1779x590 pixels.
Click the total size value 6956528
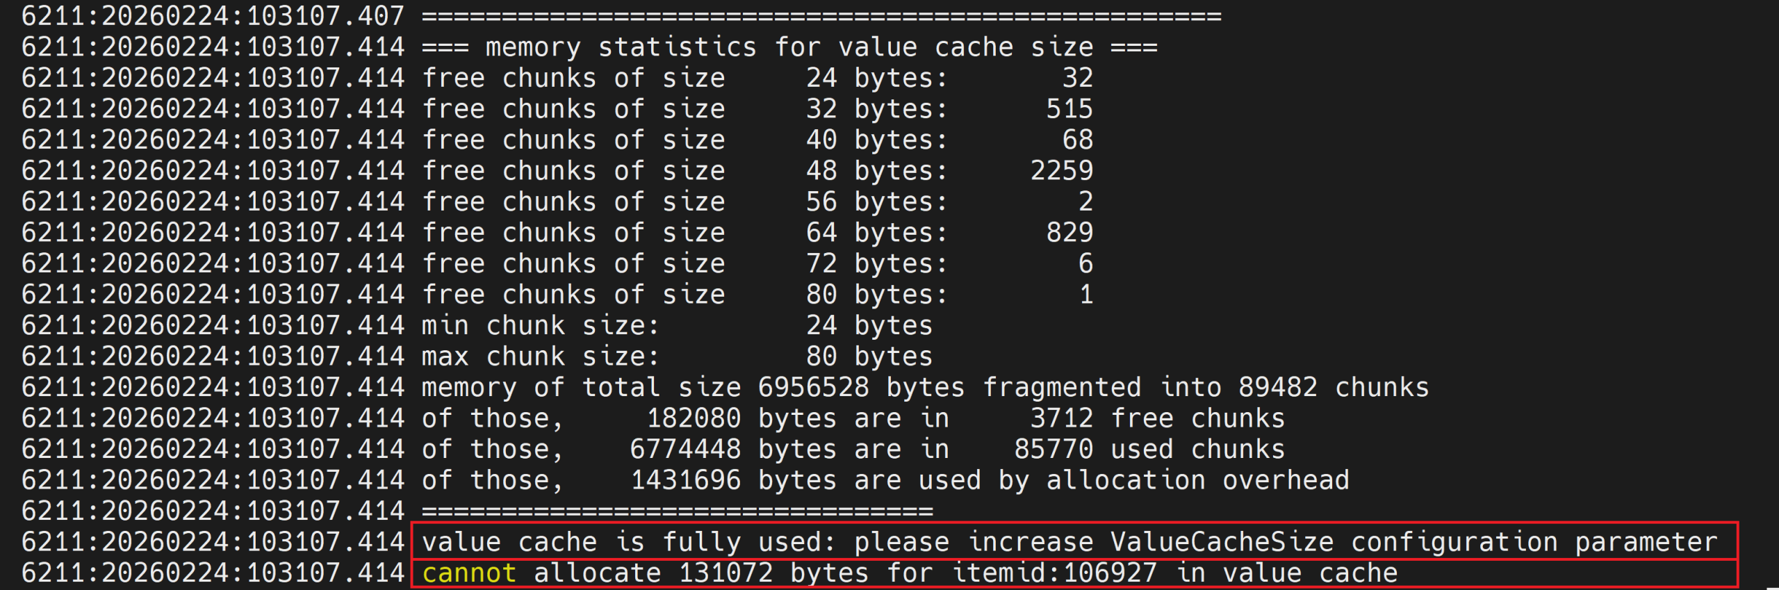click(x=813, y=387)
